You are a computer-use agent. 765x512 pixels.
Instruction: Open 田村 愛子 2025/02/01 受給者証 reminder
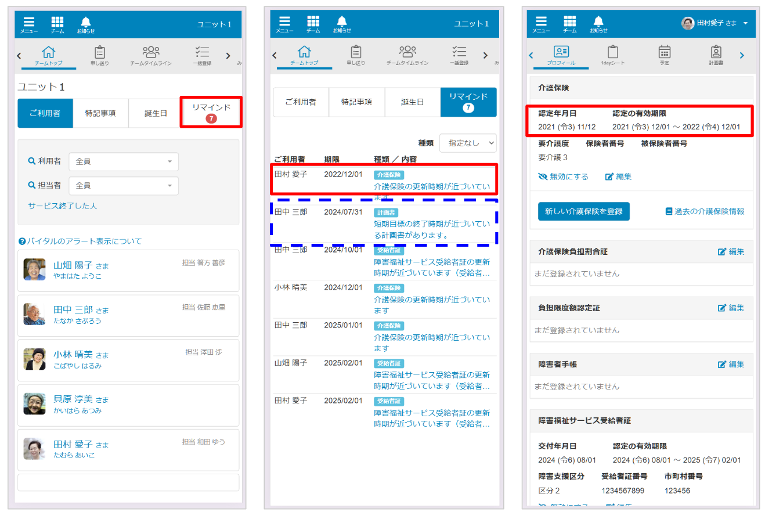385,412
